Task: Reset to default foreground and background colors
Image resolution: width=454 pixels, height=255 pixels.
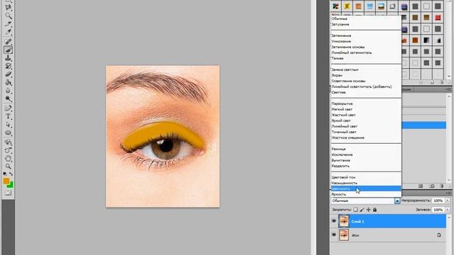Action: point(5,174)
